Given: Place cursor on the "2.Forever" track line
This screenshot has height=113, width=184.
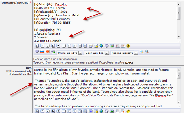Looking at the screenshot, I should click(x=41, y=37).
